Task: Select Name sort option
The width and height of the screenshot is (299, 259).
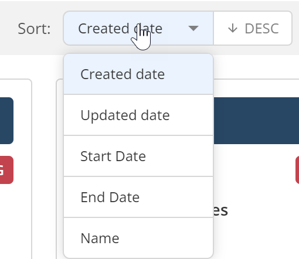Action: click(x=138, y=238)
